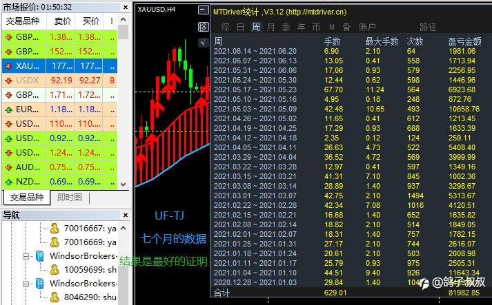The width and height of the screenshot is (492, 305).
Task: Switch to the 即时图 tick chart tab
Action: click(69, 198)
